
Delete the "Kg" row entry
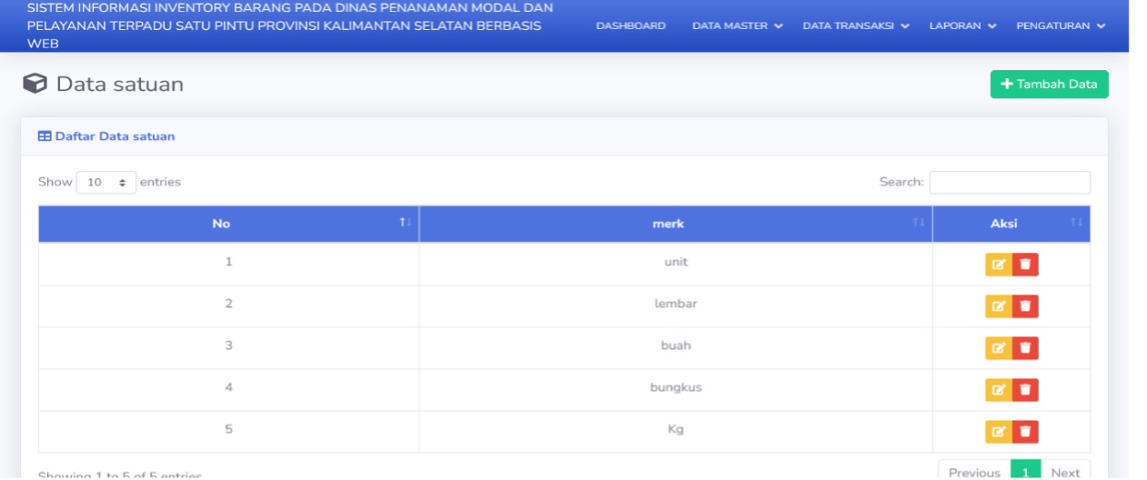click(x=1025, y=432)
